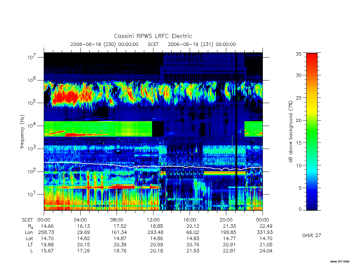Image resolution: width=350 pixels, height=263 pixels.
Task: Click the Lat value '14.82'
Action: tap(83, 239)
